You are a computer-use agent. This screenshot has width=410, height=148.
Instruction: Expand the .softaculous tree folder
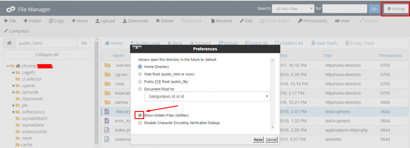[13, 112]
